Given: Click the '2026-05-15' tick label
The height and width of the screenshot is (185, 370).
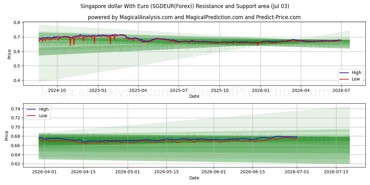Looking at the screenshot, I should tap(167, 172).
